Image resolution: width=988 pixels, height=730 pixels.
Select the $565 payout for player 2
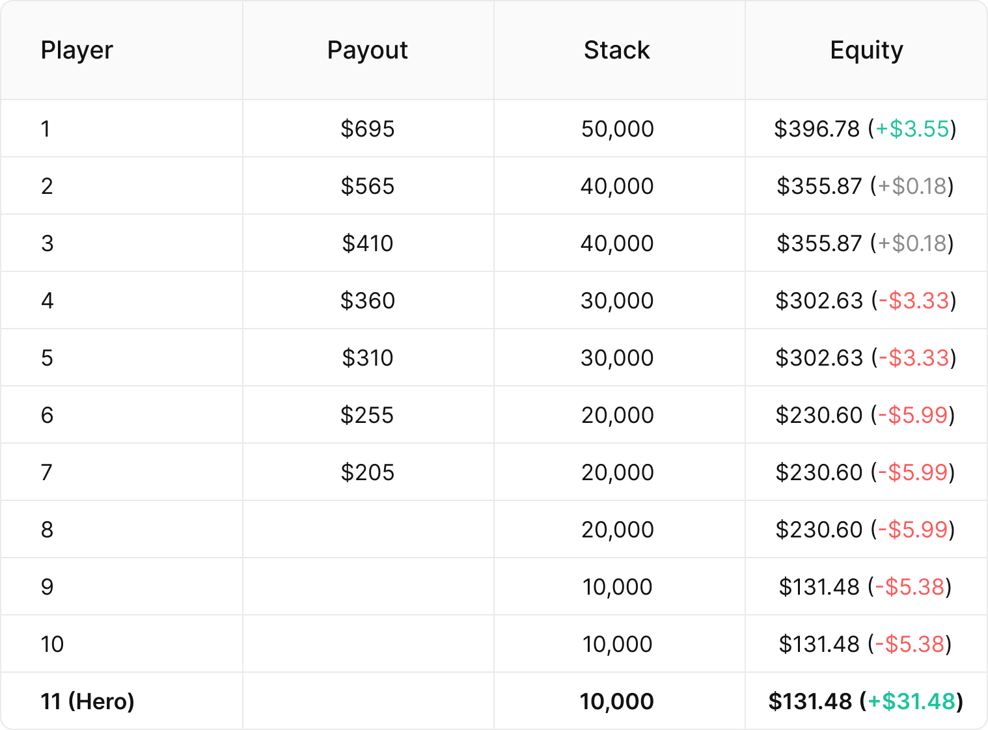(x=368, y=186)
